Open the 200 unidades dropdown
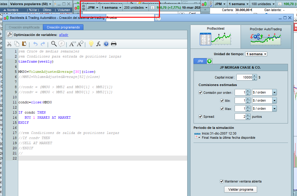The image size is (297, 196). coord(136,7)
